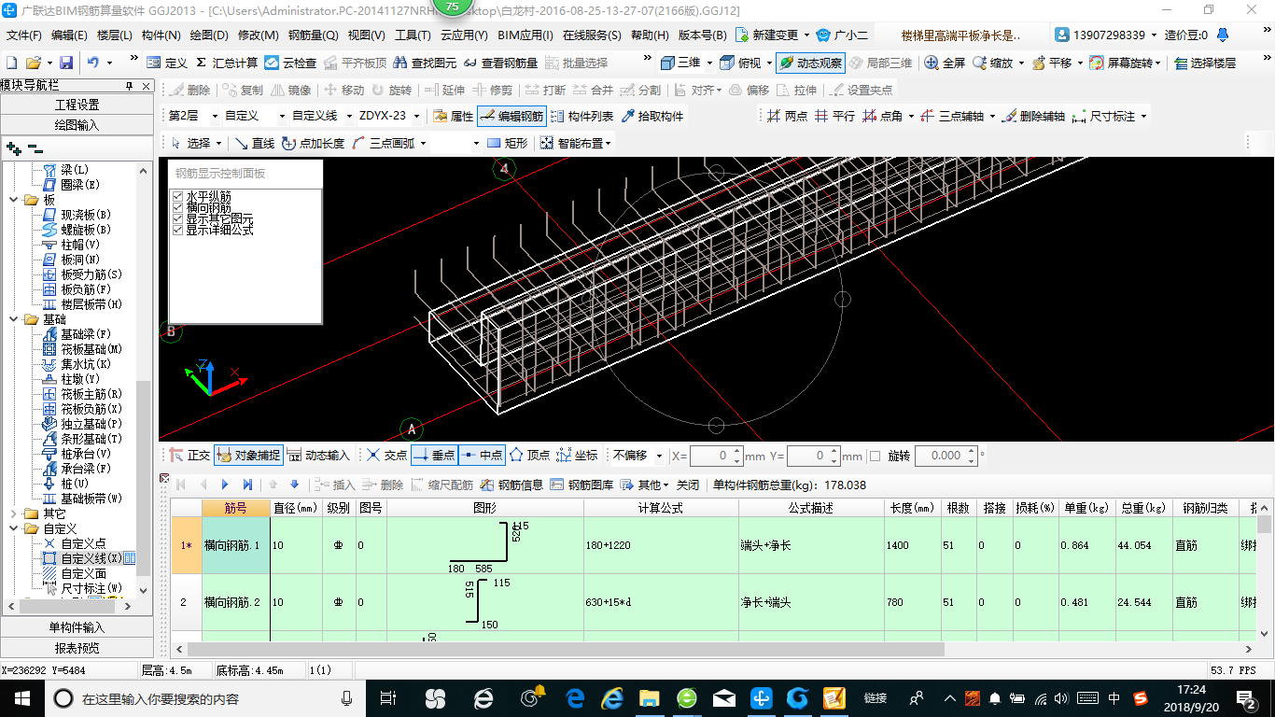Open 工具(T) menu

(413, 35)
